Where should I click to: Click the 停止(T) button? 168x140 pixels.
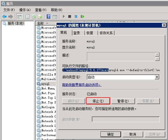98,101
